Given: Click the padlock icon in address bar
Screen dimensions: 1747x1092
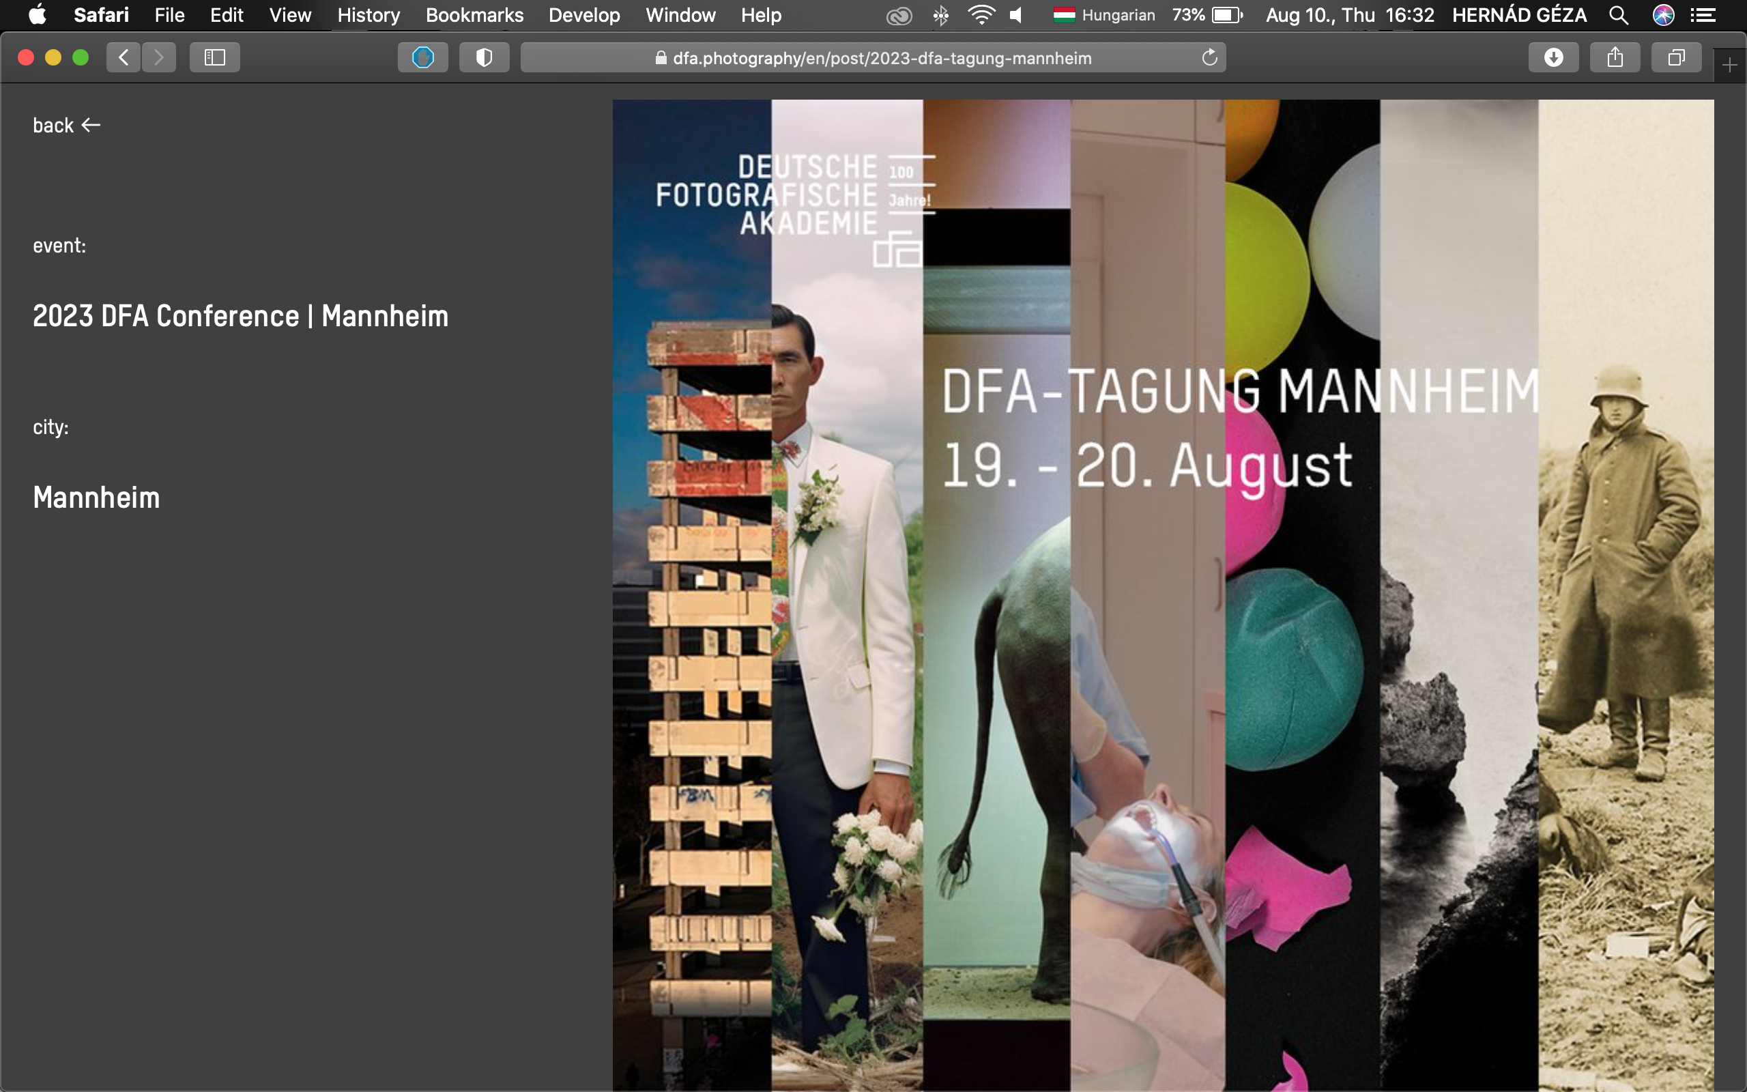Looking at the screenshot, I should pyautogui.click(x=661, y=58).
